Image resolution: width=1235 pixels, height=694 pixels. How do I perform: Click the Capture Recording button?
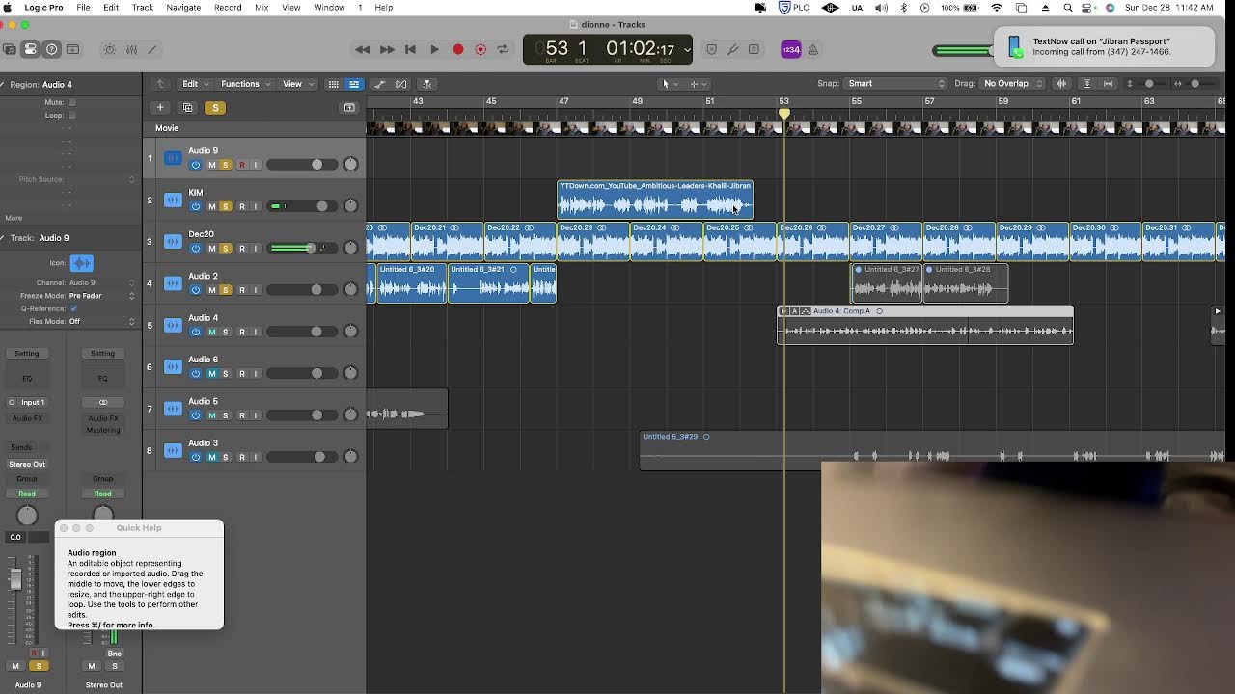[x=480, y=49]
